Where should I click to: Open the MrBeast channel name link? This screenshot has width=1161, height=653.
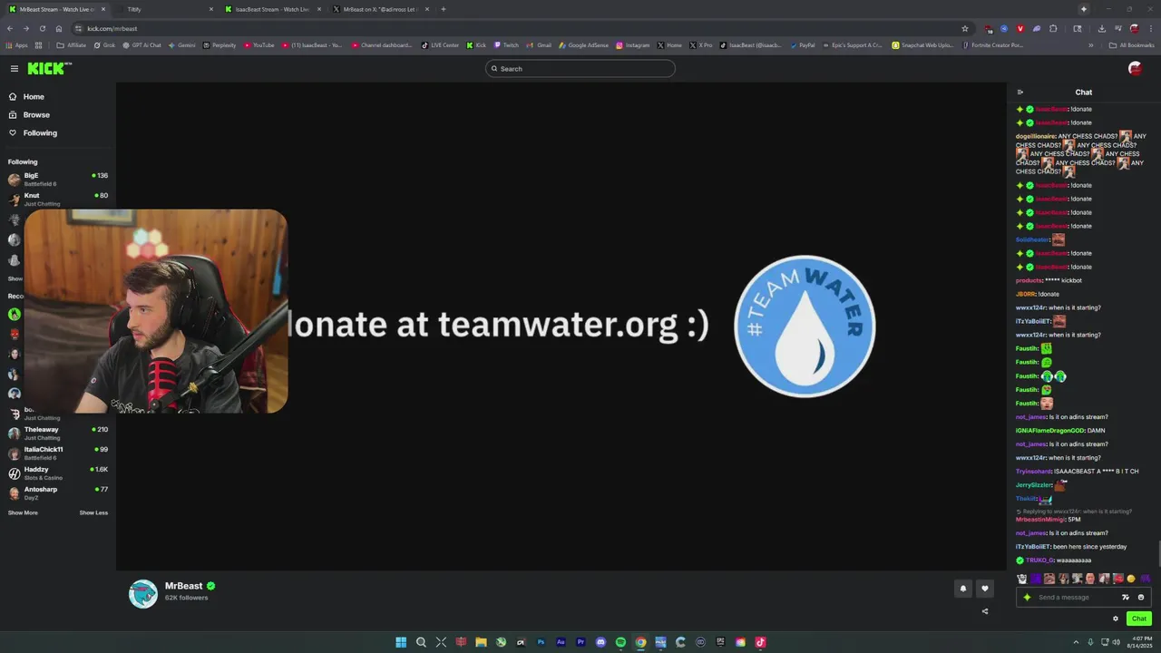click(183, 587)
